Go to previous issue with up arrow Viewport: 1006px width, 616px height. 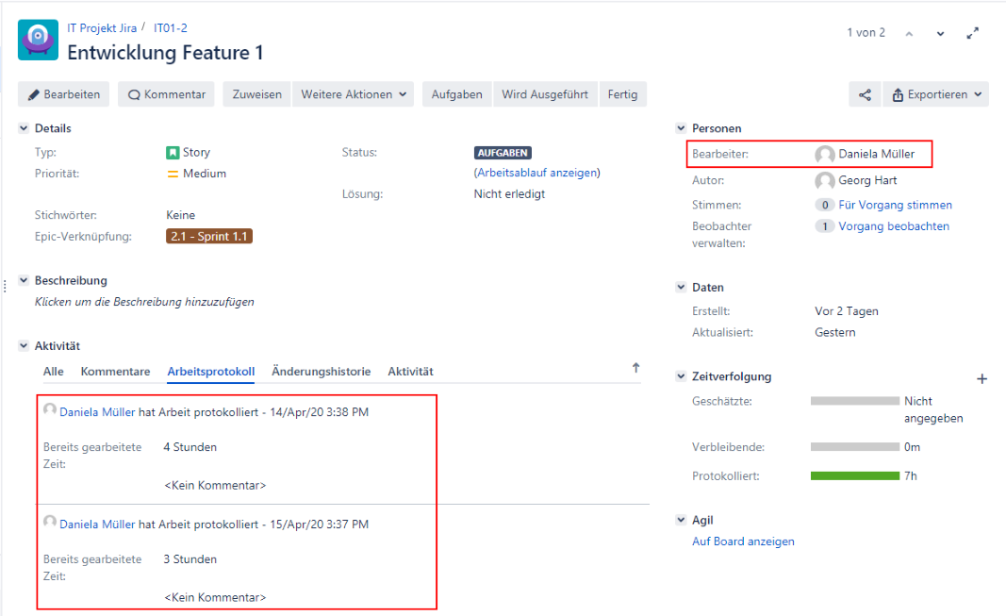909,34
